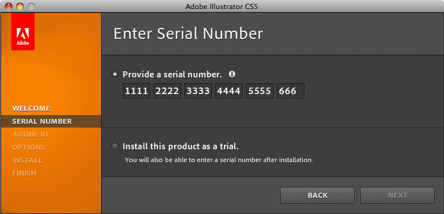Minimize the window with the yellow button
Viewport: 444px width, 214px height.
[20, 6]
